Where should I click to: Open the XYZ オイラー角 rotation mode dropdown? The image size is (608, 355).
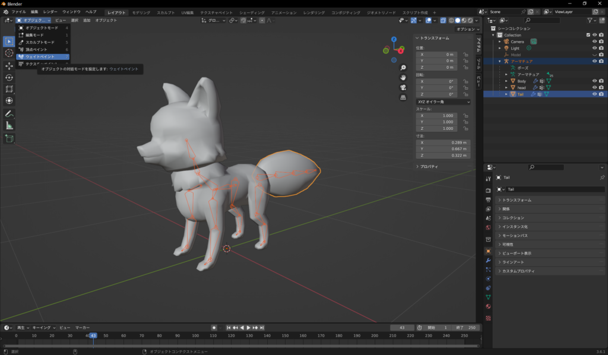442,102
